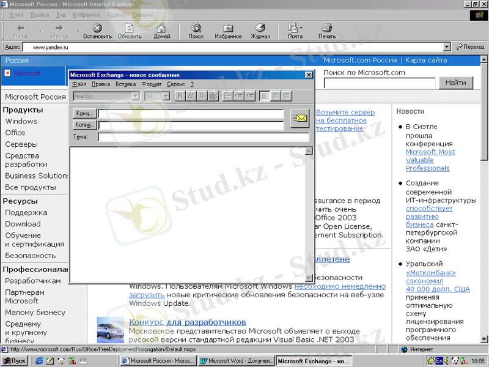Expand the Arial Cyr font dropdown
This screenshot has height=367, width=489.
pos(136,96)
